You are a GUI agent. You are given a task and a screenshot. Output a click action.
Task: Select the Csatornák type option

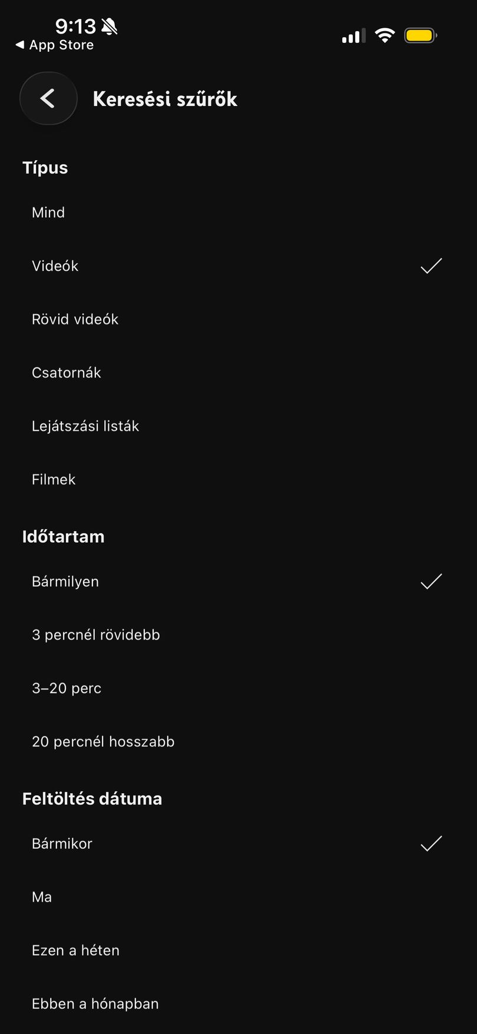coord(238,373)
